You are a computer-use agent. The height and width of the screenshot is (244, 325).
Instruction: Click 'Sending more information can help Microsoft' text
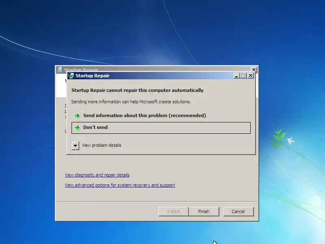coord(131,102)
